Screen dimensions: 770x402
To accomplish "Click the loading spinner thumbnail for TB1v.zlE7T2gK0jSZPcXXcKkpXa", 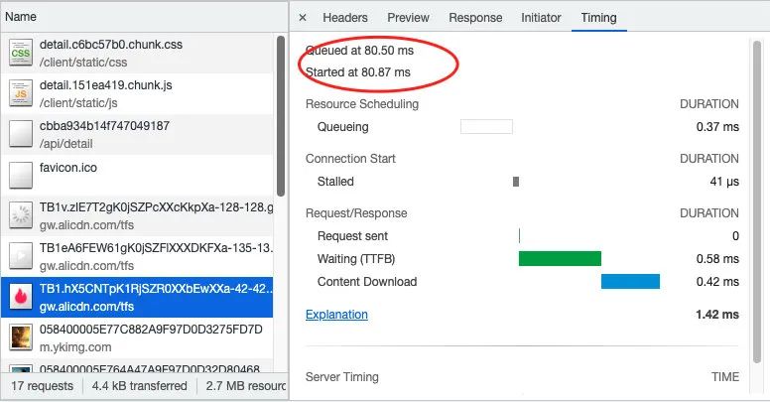I will (x=20, y=215).
